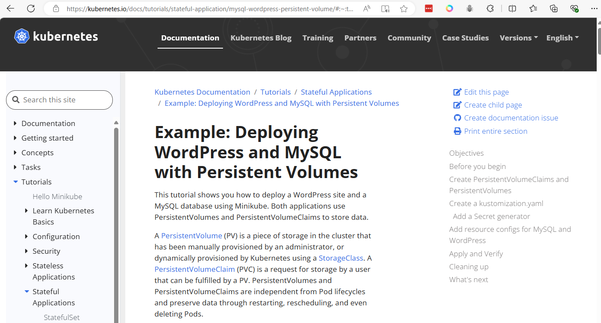Image resolution: width=601 pixels, height=323 pixels.
Task: Open the PersistentVolumeClaim link
Action: 195,269
